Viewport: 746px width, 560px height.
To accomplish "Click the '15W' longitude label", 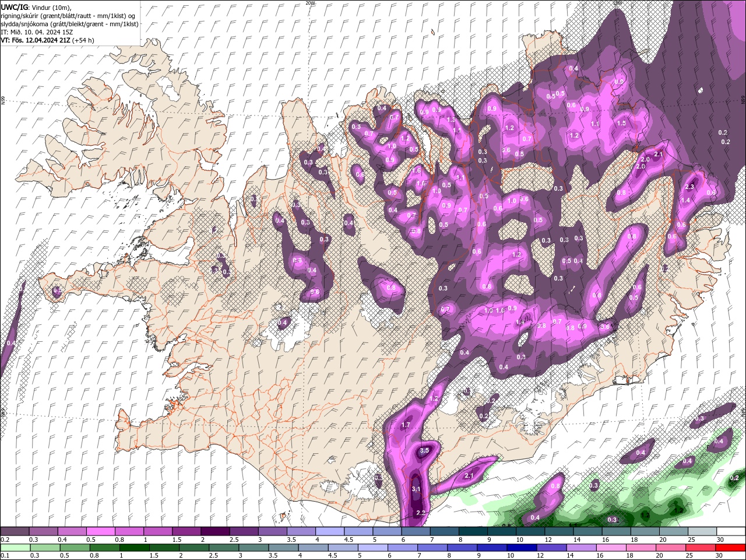I will tap(618, 3).
